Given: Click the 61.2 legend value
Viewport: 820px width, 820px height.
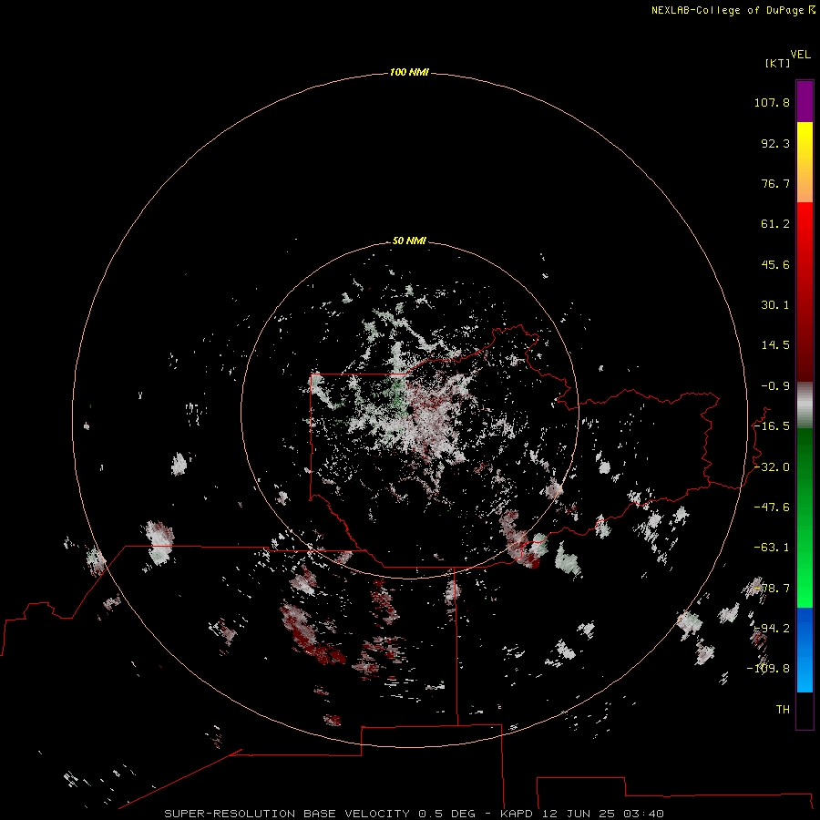Looking at the screenshot, I should coord(775,224).
